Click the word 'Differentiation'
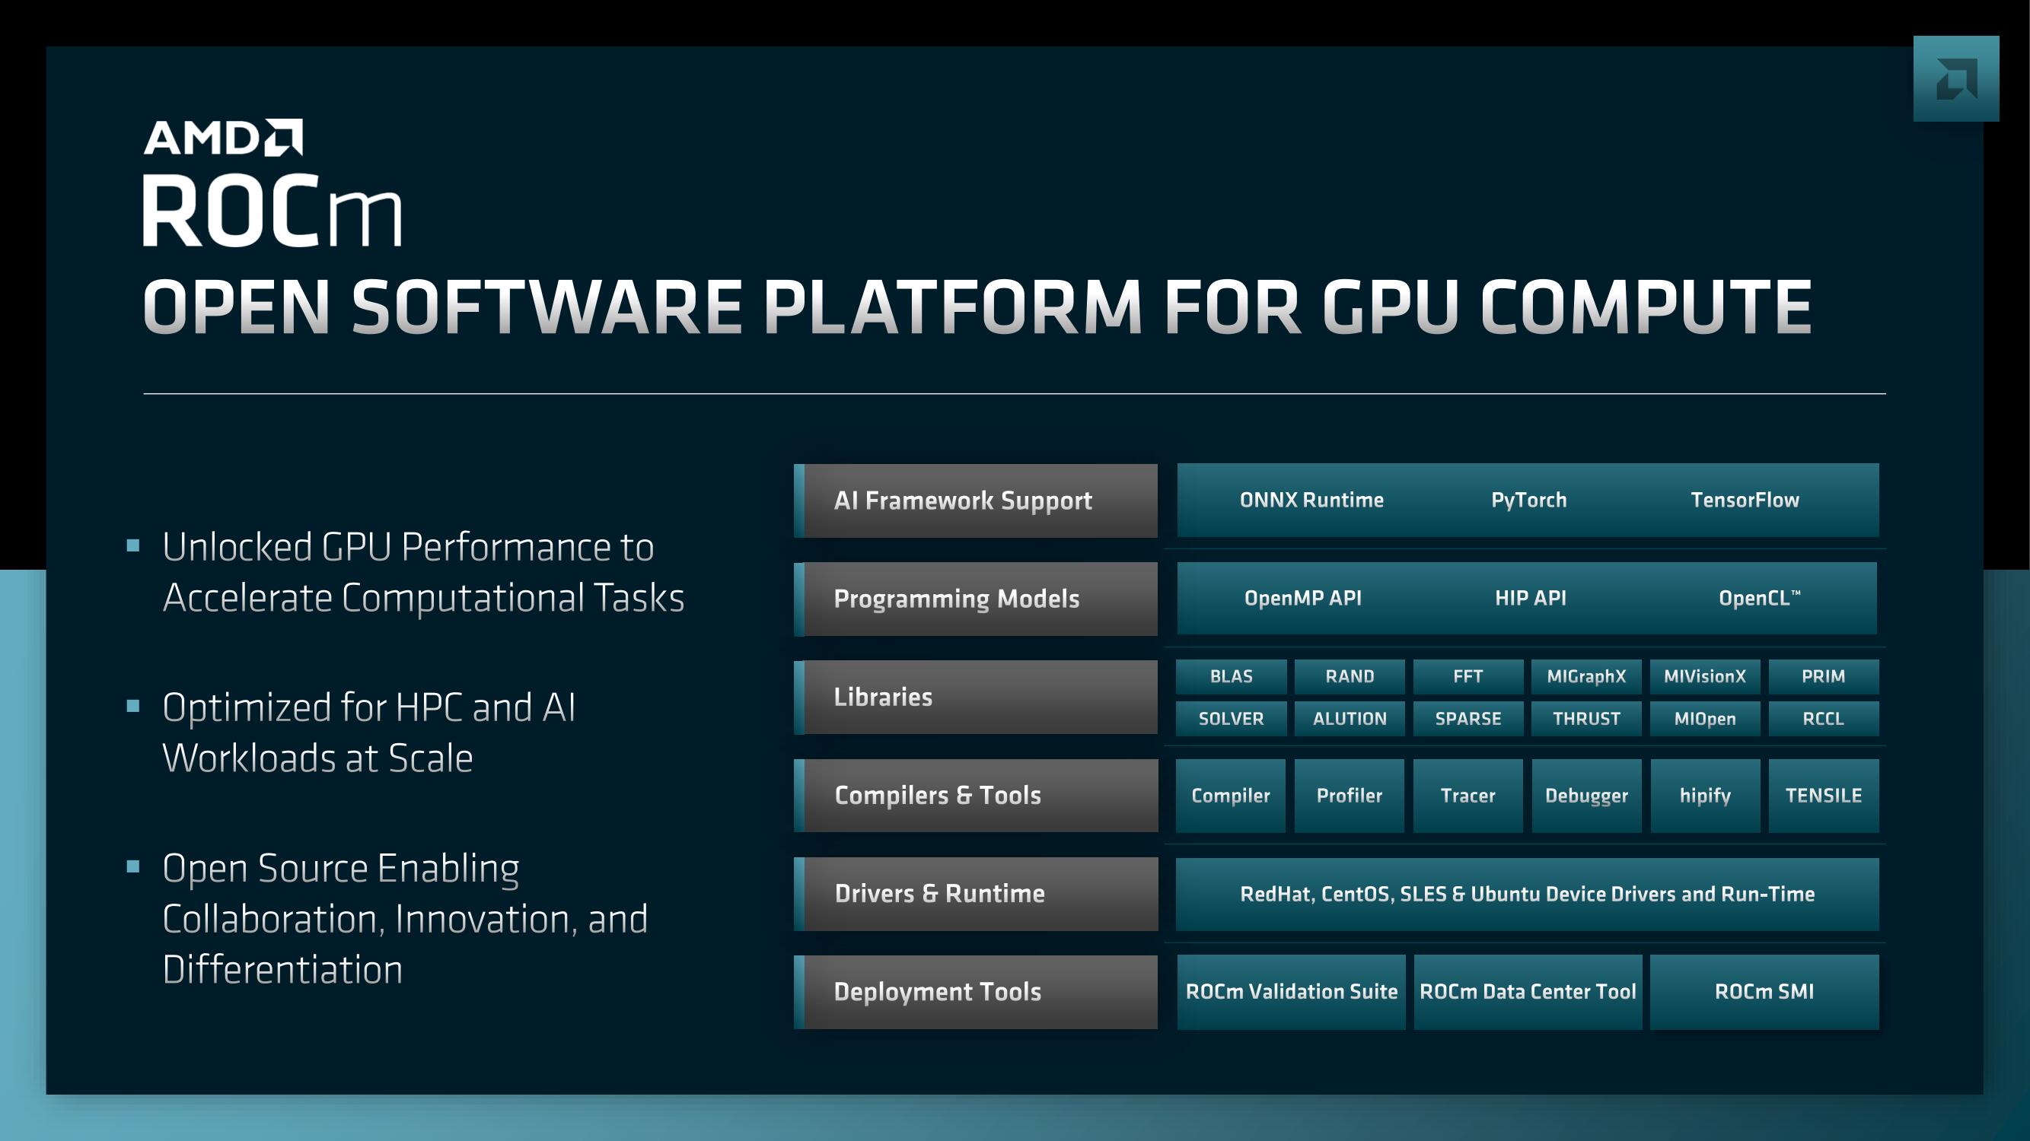Viewport: 2030px width, 1141px height. click(x=282, y=970)
